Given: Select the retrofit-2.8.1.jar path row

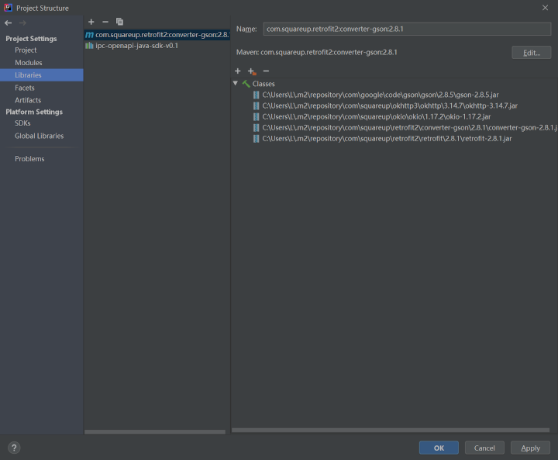Looking at the screenshot, I should (387, 139).
